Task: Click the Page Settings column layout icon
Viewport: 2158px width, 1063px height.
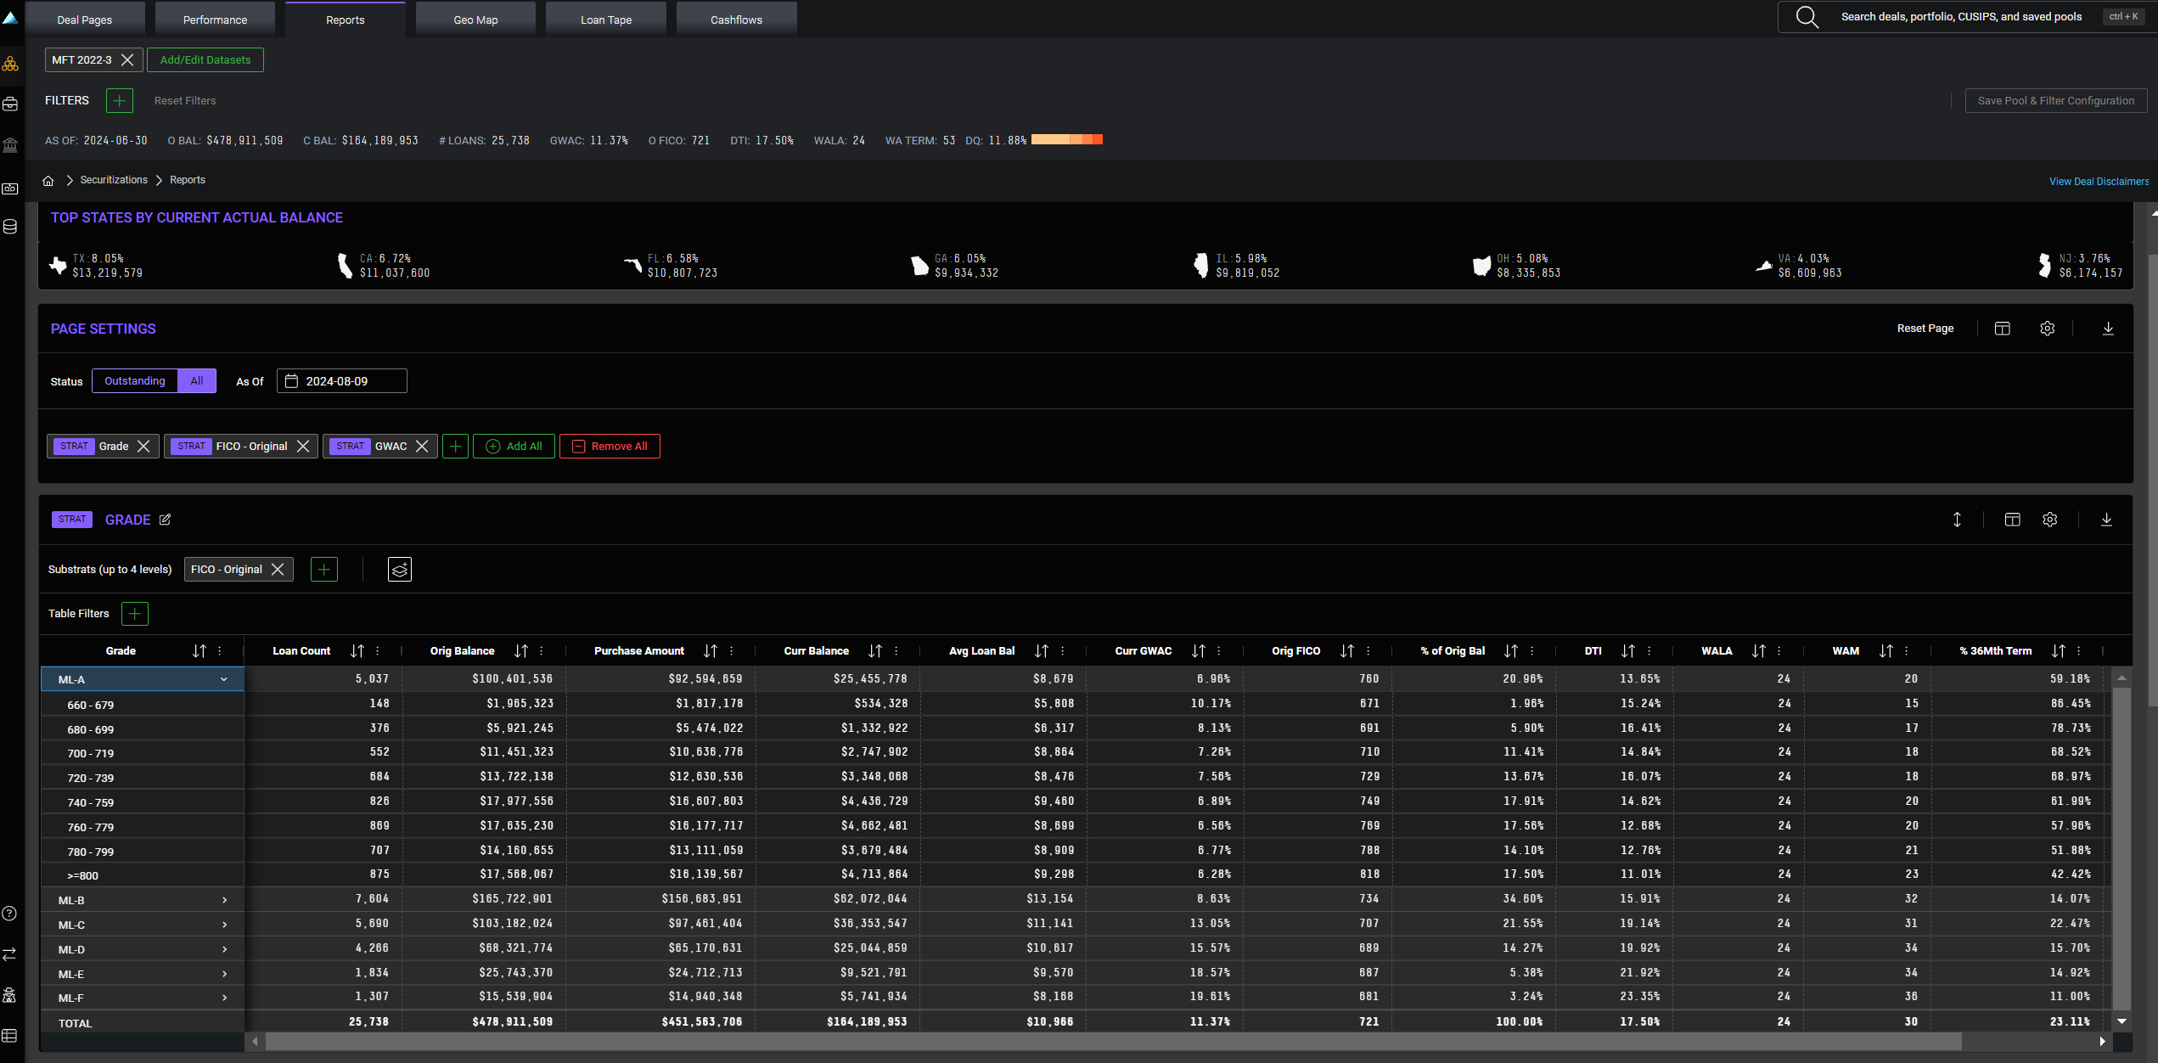Action: tap(2002, 329)
